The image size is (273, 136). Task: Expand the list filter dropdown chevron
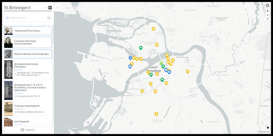pos(49,27)
